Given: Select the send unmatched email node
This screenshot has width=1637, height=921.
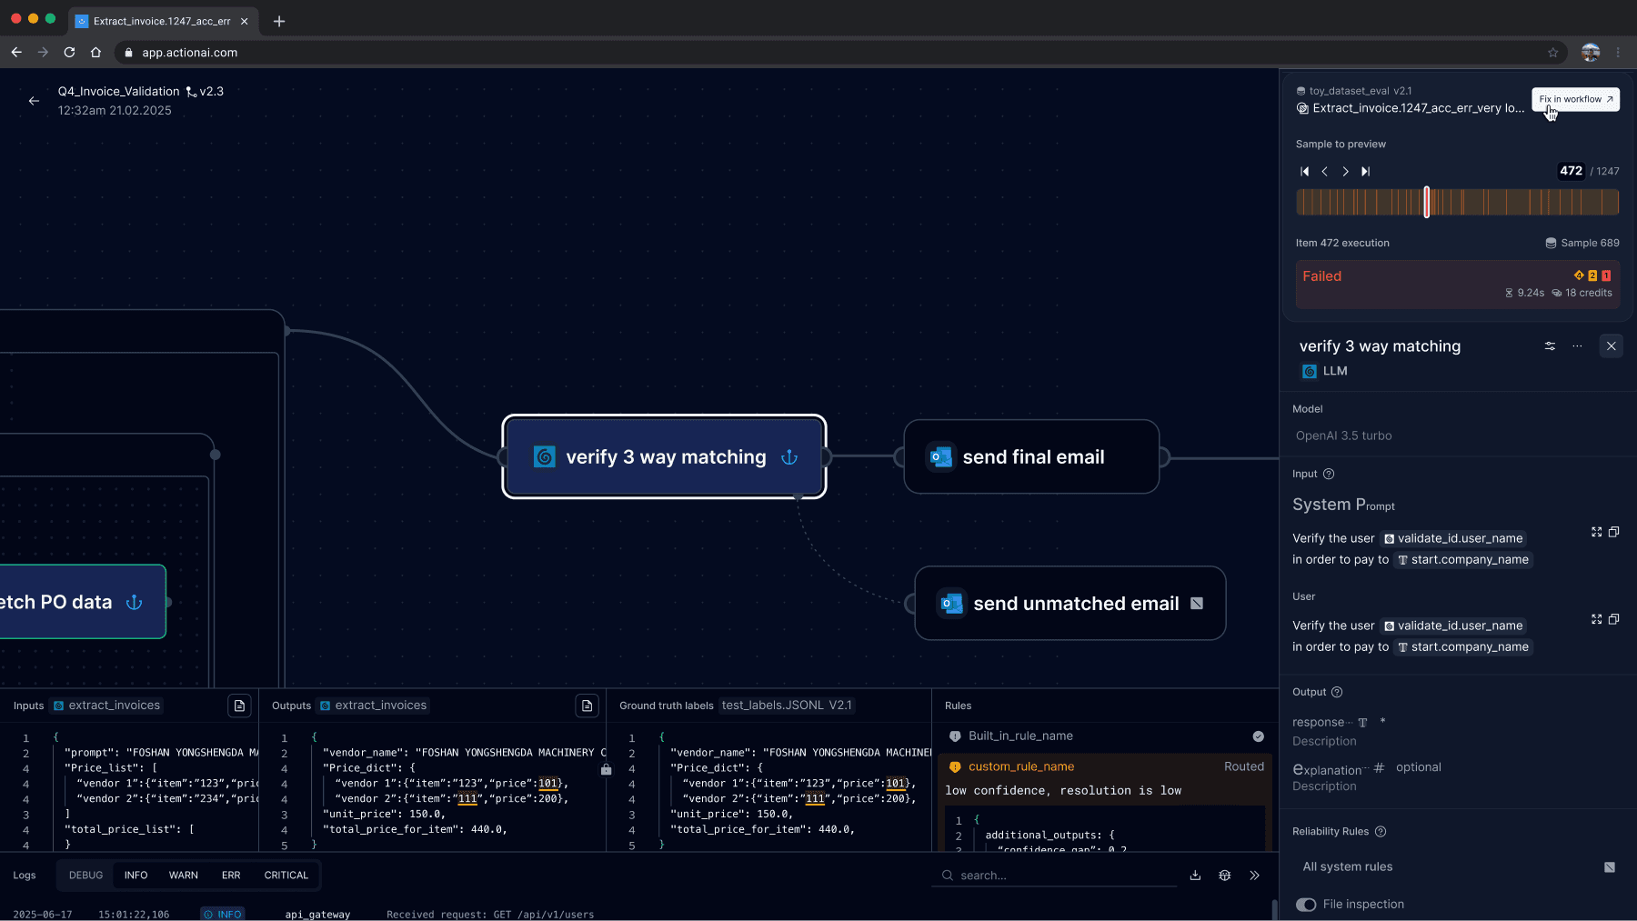Looking at the screenshot, I should pyautogui.click(x=1070, y=604).
